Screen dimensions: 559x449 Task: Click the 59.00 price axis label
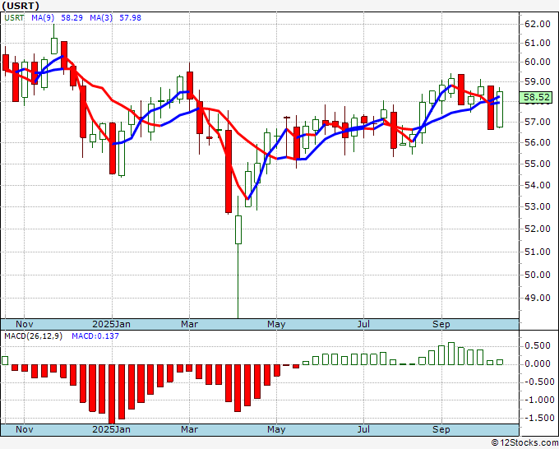coord(538,81)
